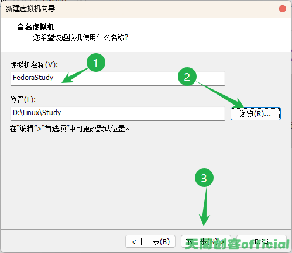Screen dimensions: 292x253
Task: Click the location field showing D:\Linux\Study
Action: point(118,113)
